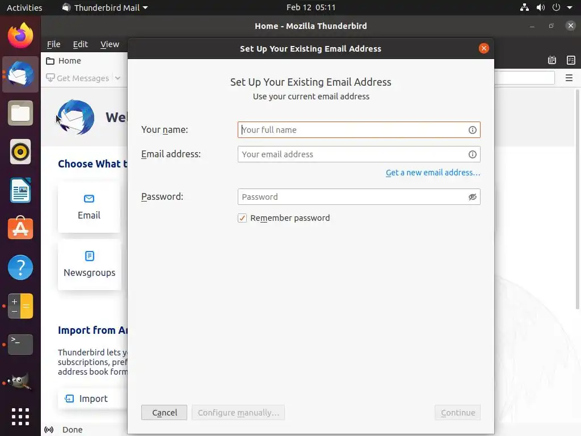Click the Get Messages button
The image size is (581, 436).
point(77,78)
